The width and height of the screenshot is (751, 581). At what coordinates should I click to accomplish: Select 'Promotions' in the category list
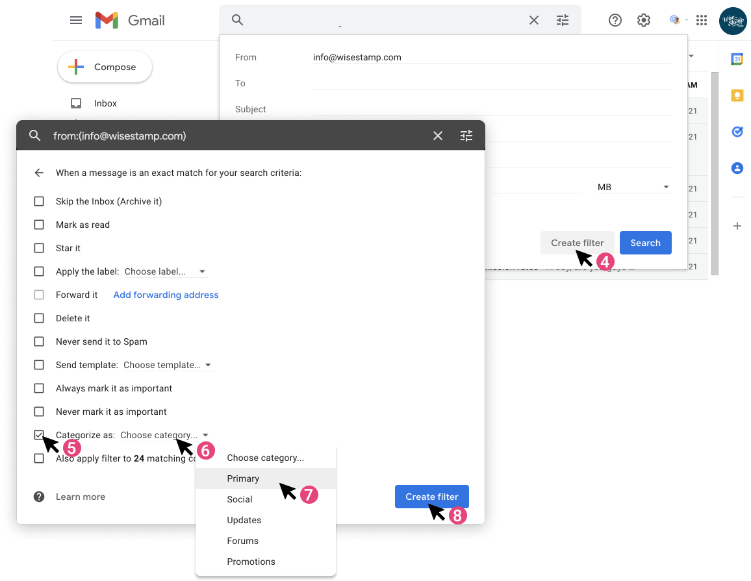pyautogui.click(x=251, y=562)
